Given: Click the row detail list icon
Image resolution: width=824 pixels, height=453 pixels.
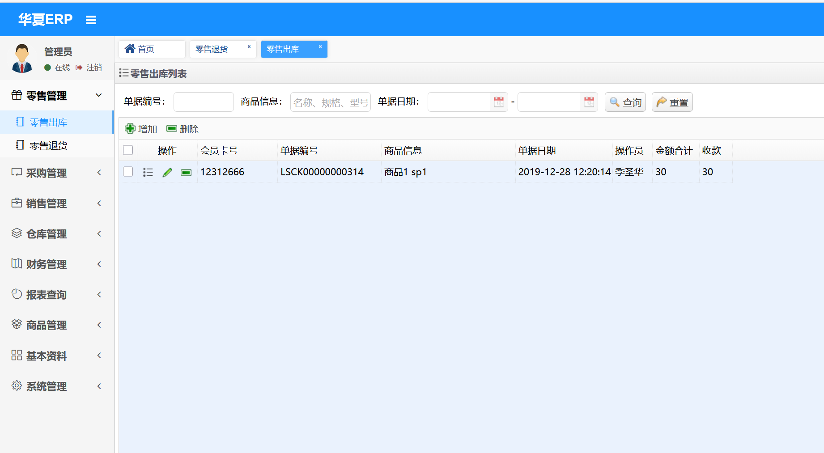Looking at the screenshot, I should point(148,172).
